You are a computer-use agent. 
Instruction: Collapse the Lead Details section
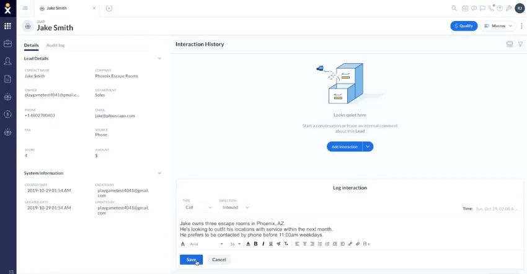pyautogui.click(x=159, y=58)
